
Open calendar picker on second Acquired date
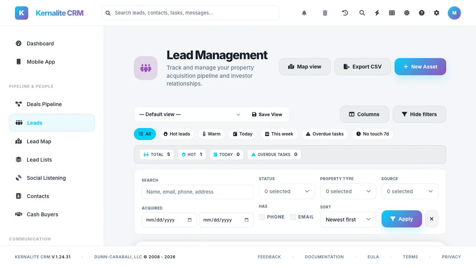[247, 220]
